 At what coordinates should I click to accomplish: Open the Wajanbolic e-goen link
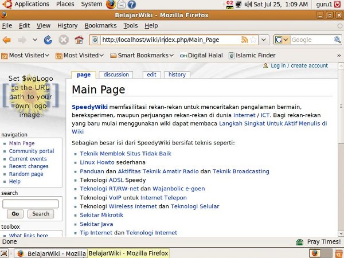pos(179,189)
